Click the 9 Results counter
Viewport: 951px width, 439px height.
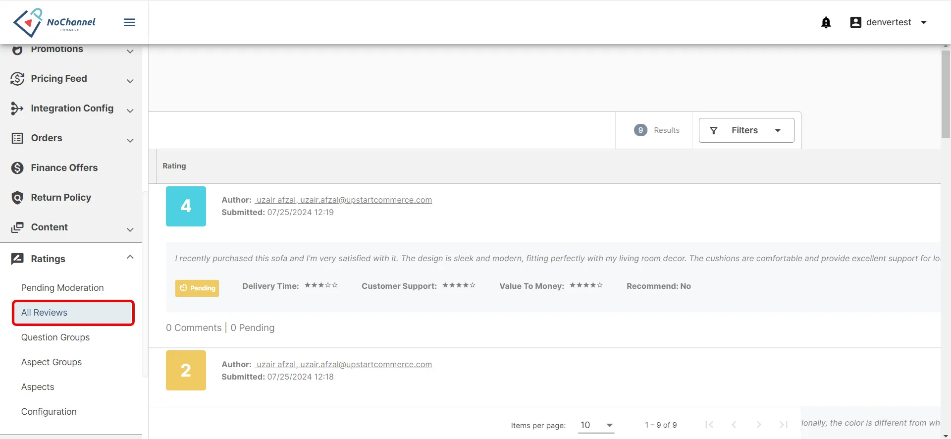pyautogui.click(x=656, y=130)
